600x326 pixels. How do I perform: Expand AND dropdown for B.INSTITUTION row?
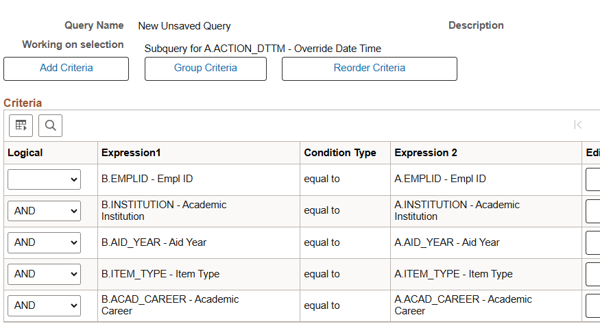(44, 211)
